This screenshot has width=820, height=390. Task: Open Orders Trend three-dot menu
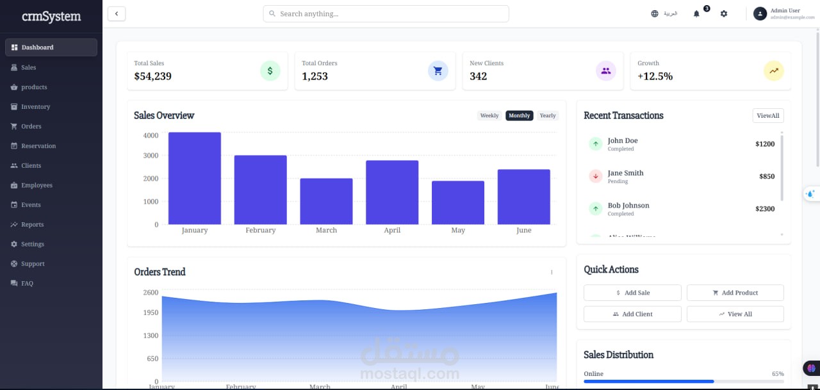(x=552, y=272)
